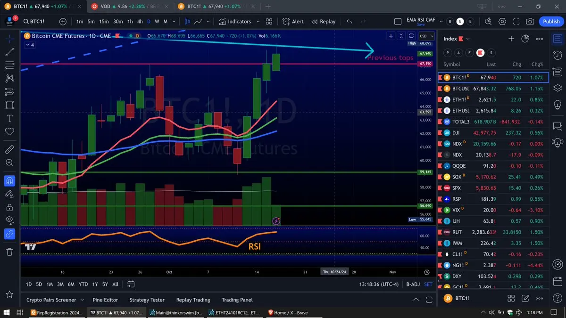Image resolution: width=566 pixels, height=318 pixels.
Task: Select the ETH1! row in watchlist
Action: [x=493, y=99]
